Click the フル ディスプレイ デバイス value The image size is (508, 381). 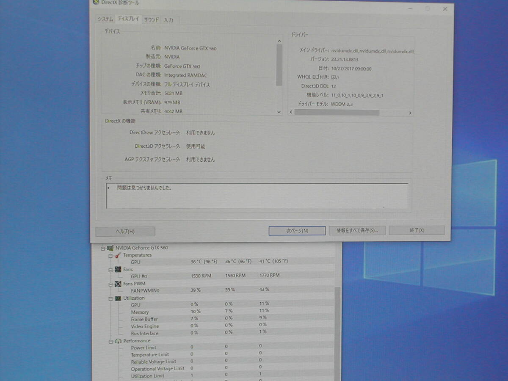[x=187, y=85]
